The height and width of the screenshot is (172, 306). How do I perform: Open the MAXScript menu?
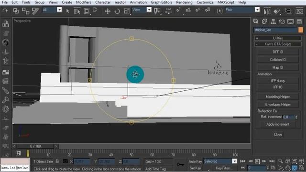226,2
